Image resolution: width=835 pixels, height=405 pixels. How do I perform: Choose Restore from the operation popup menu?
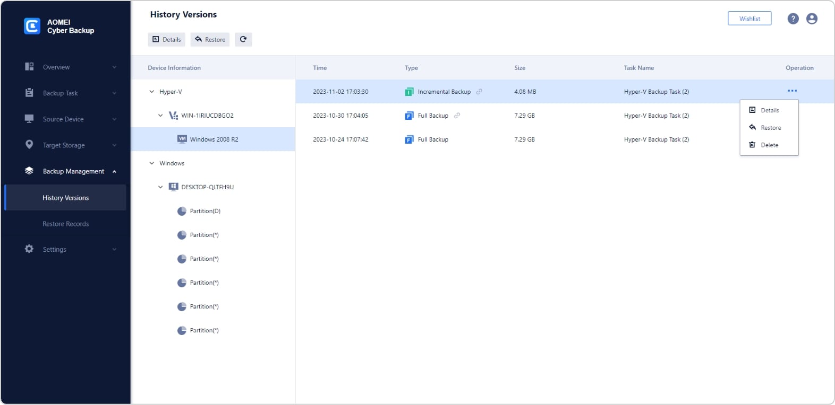[770, 128]
